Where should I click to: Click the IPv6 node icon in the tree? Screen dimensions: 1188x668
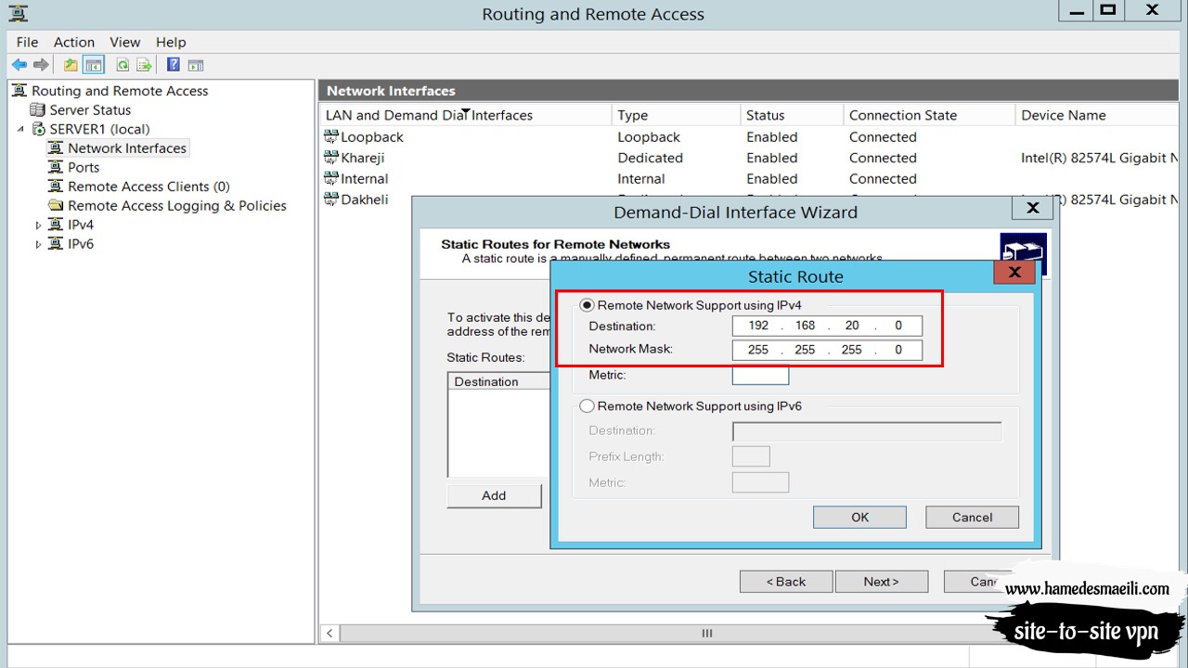pos(56,244)
